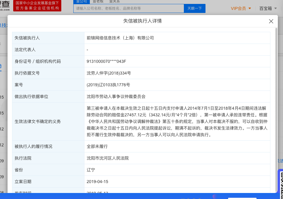
Task: Switch to the 查老板 tab
Action: pyautogui.click(x=98, y=2)
